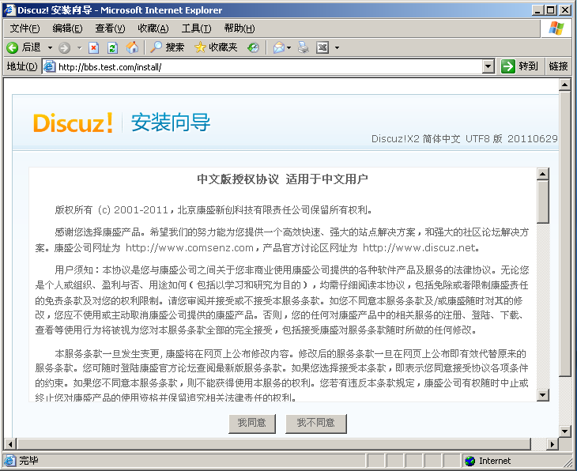
Task: Expand the Mail button dropdown arrow
Action: (x=288, y=48)
